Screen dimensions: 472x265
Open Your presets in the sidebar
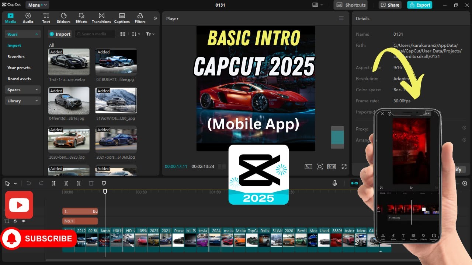19,68
